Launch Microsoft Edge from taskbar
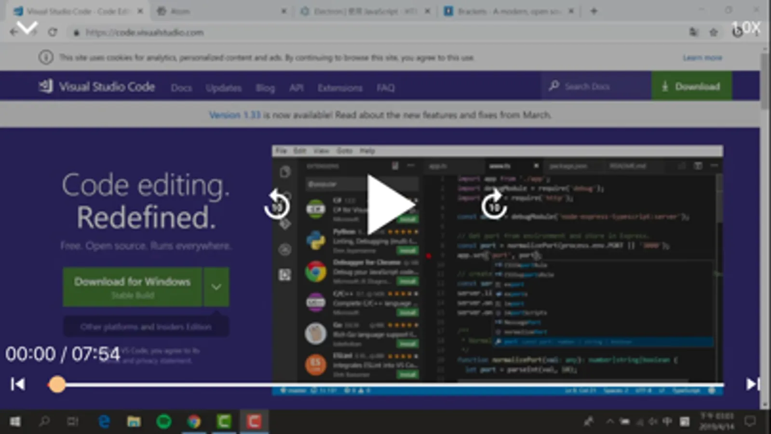This screenshot has width=771, height=434. coord(104,422)
